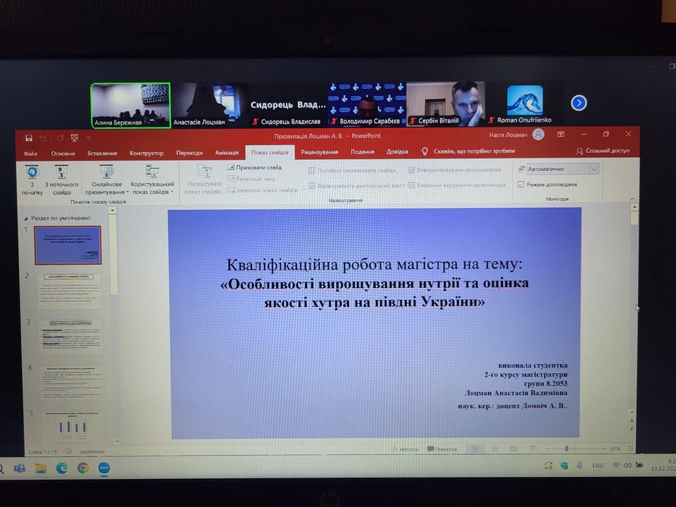Click the Примітки button in status bar
The width and height of the screenshot is (676, 507).
(442, 449)
